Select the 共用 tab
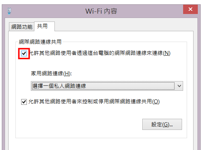 [x=44, y=26]
